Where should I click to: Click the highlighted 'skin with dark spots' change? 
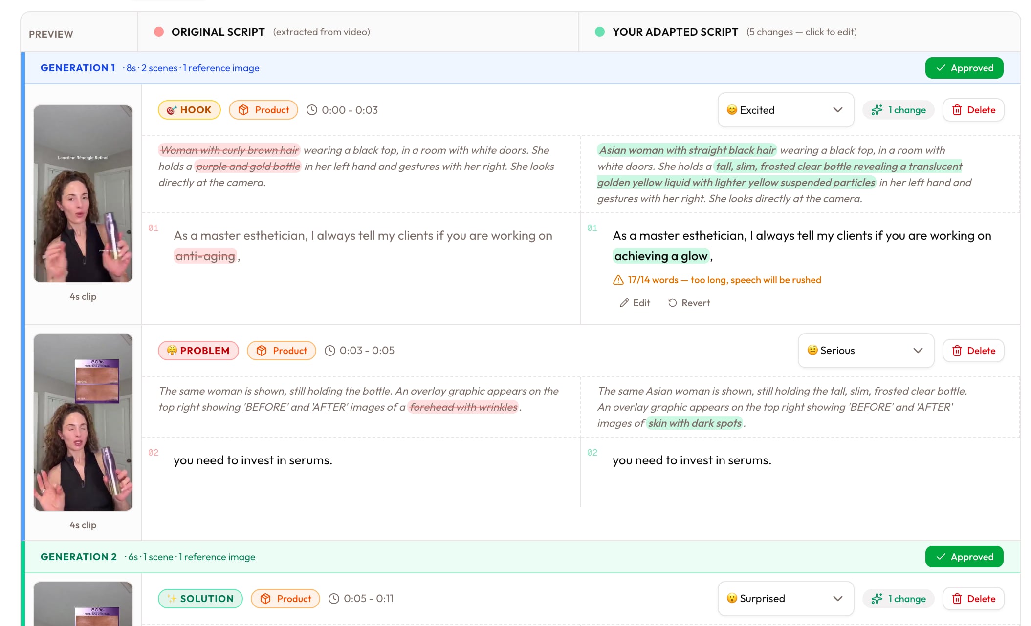point(695,423)
